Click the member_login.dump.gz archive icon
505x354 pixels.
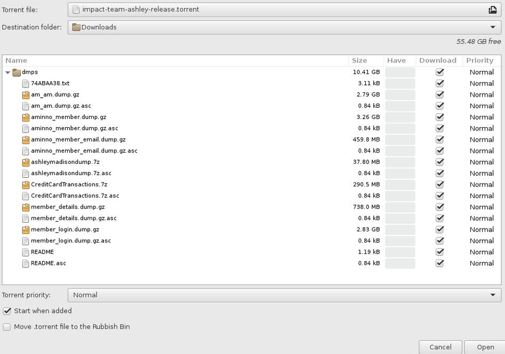pyautogui.click(x=26, y=230)
